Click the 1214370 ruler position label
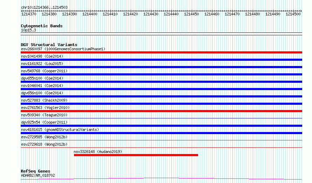Screen dimensions: 312x183 [x=29, y=14]
